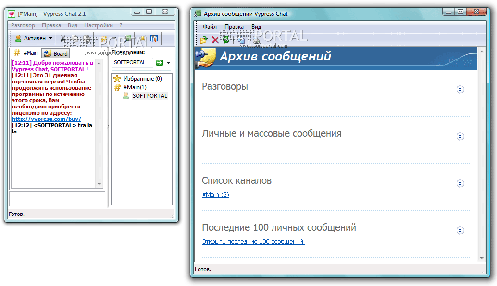Click the join channel hash icon in chat toolbar
This screenshot has height=286, width=497.
[x=104, y=38]
